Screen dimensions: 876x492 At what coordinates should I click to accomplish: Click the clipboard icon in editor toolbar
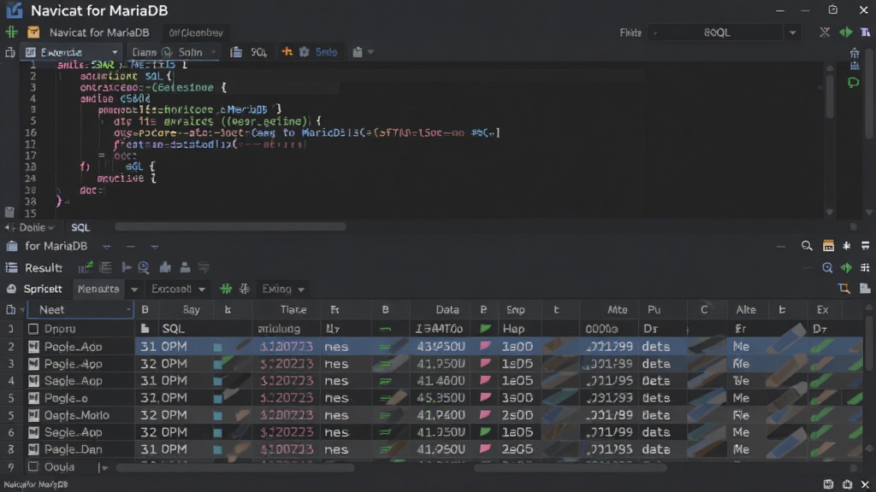(358, 52)
